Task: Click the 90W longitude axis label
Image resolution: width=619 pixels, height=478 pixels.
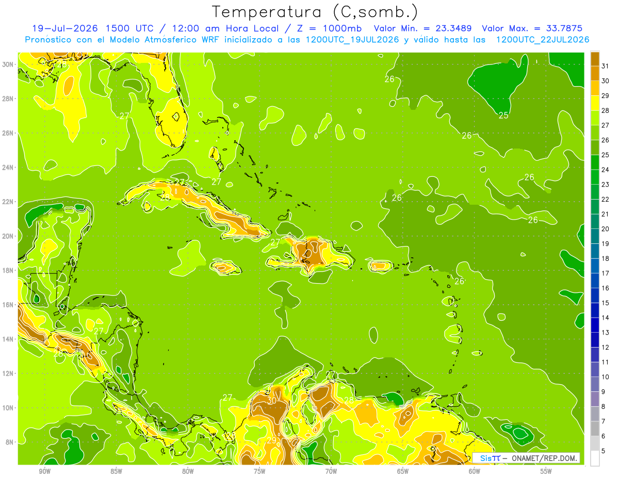Action: click(44, 471)
